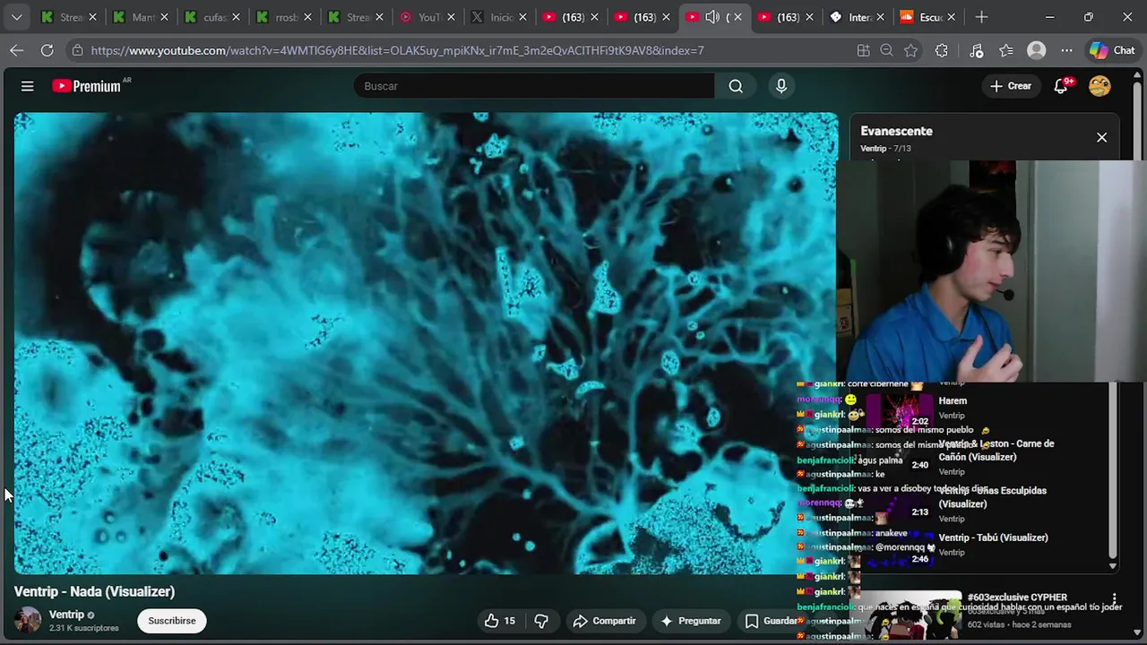The width and height of the screenshot is (1147, 645).
Task: Open browser extensions puzzle icon
Action: [941, 51]
